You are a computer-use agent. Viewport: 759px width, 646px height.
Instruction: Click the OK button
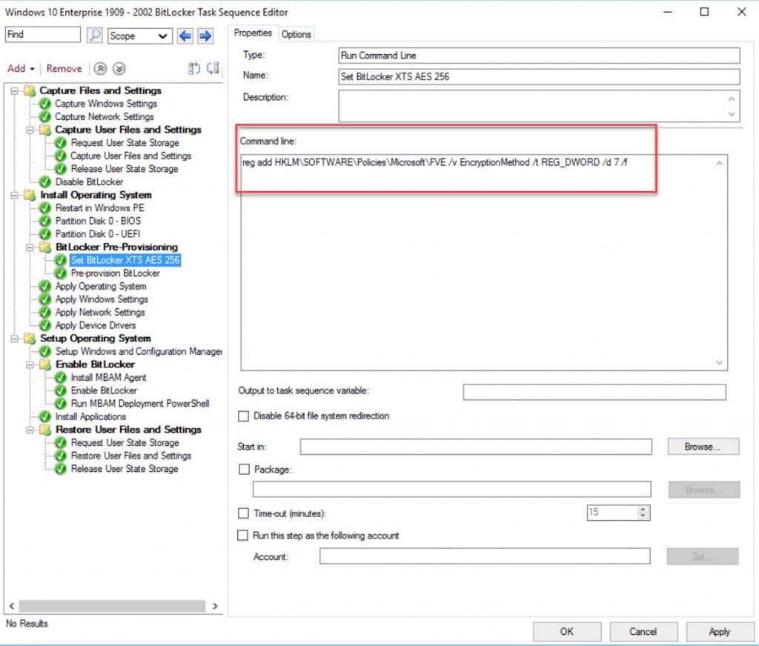[x=567, y=631]
